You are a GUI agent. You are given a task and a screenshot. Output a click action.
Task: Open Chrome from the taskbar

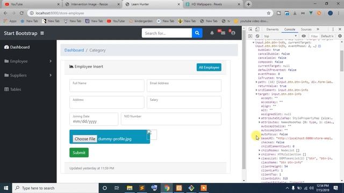[167, 188]
